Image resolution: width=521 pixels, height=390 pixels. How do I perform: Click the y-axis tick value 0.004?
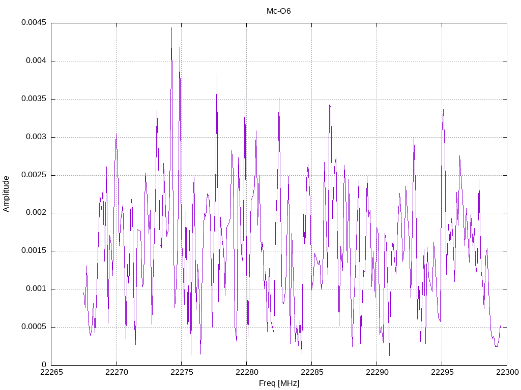point(36,61)
